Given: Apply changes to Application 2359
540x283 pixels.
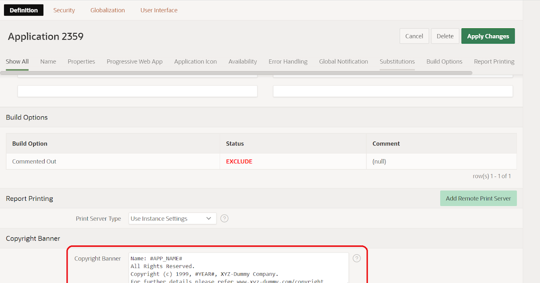Looking at the screenshot, I should 488,36.
